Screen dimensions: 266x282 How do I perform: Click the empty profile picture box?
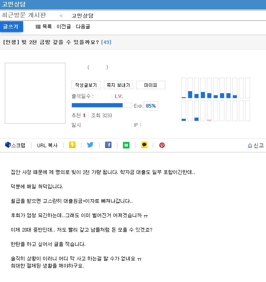point(35,93)
